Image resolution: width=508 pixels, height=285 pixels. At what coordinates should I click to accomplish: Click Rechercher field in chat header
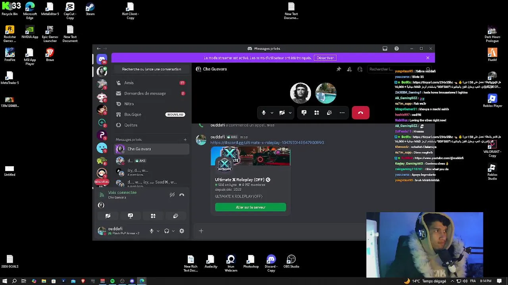click(x=399, y=69)
